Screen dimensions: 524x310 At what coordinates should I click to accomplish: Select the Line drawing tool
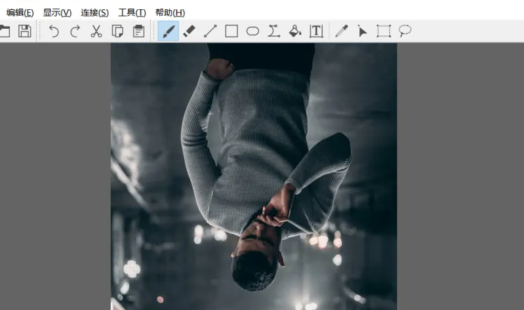[x=211, y=31]
